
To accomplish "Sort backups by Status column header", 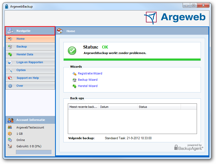I will pos(159,107).
